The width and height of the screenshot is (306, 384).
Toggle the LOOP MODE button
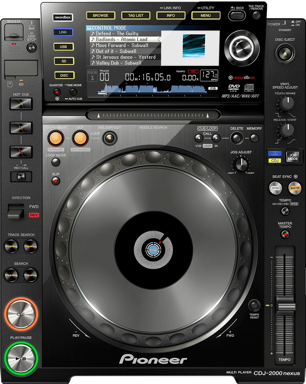(56, 162)
